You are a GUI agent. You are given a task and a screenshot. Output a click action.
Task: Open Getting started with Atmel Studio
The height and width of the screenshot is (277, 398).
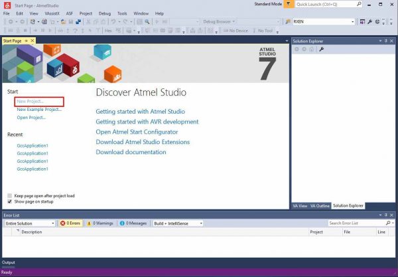141,112
